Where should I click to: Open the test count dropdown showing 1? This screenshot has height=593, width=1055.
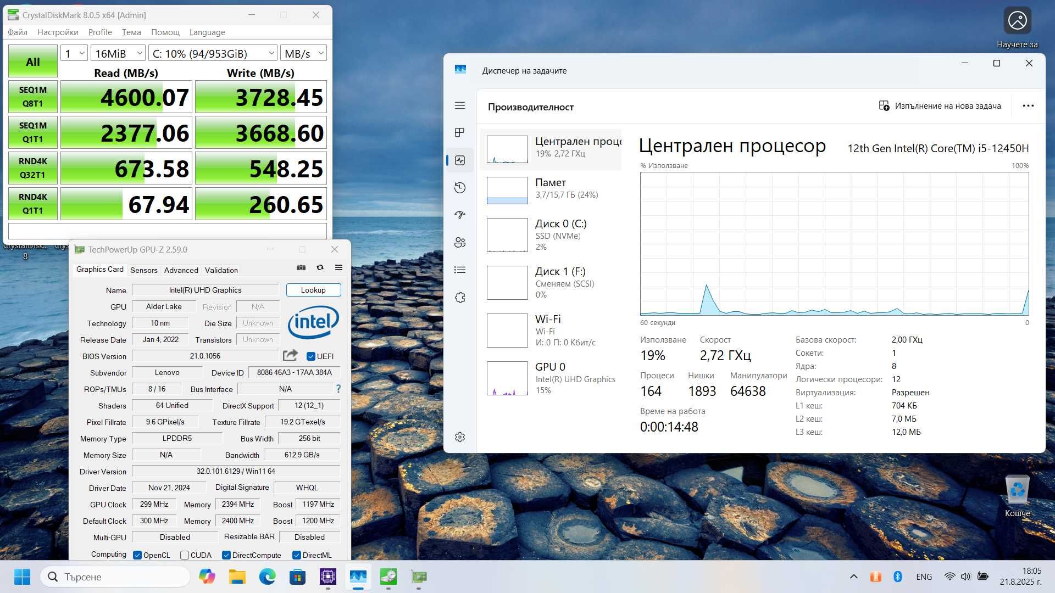coord(74,53)
